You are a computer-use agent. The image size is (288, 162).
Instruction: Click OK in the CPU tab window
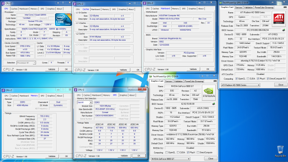[x=66, y=69]
